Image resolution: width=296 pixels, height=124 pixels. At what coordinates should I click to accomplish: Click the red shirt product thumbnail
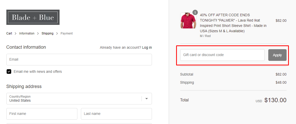pos(188,21)
